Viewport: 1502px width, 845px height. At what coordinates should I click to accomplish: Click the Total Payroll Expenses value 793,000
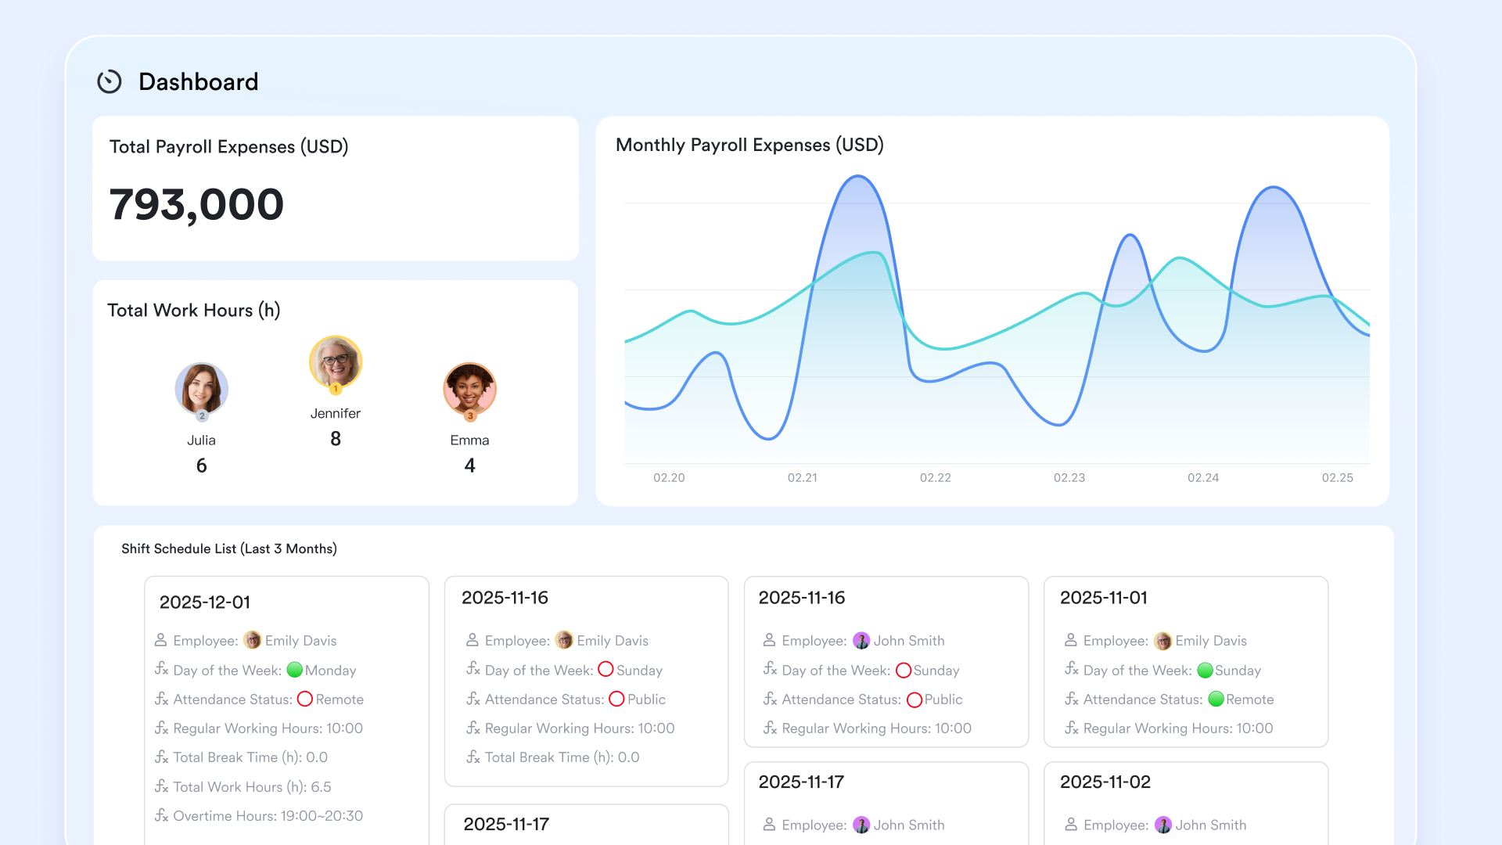point(196,205)
